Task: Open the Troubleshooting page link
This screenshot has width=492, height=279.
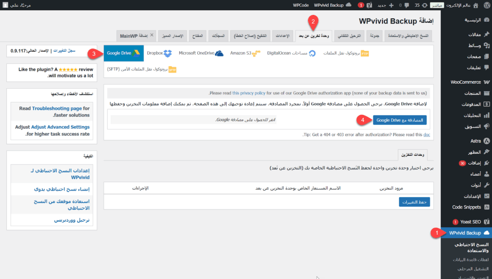Action: pos(57,108)
